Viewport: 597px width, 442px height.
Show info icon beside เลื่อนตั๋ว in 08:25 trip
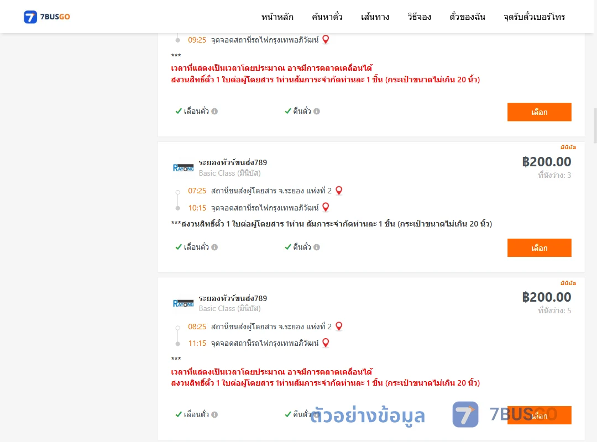pyautogui.click(x=214, y=414)
